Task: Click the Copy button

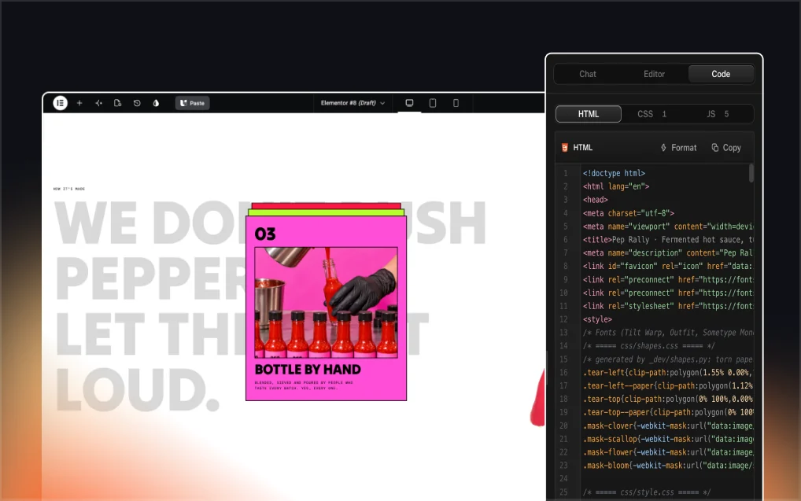Action: (x=726, y=148)
